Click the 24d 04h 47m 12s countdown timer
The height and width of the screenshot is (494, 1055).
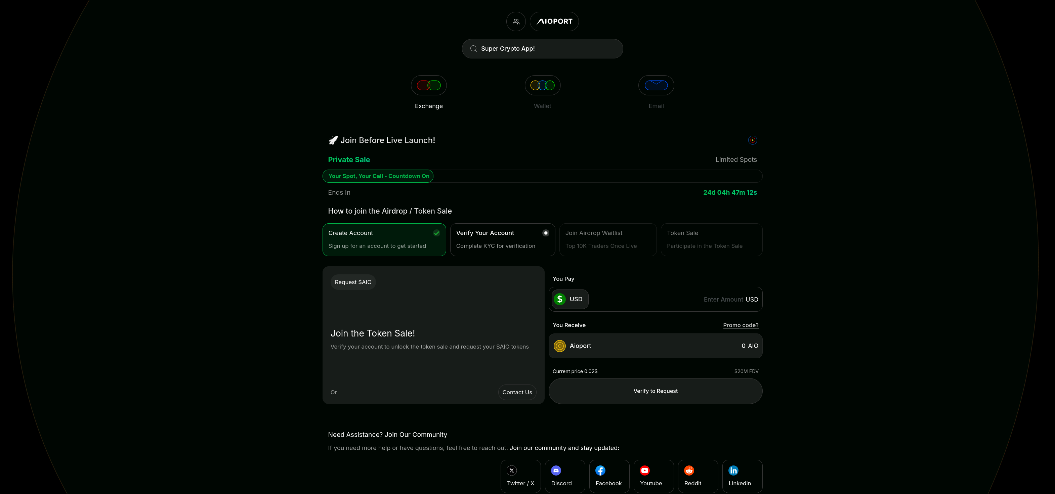point(730,192)
